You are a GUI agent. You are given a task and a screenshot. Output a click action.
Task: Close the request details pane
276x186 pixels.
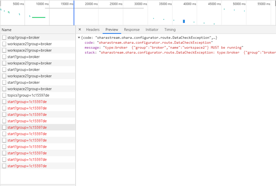80,29
